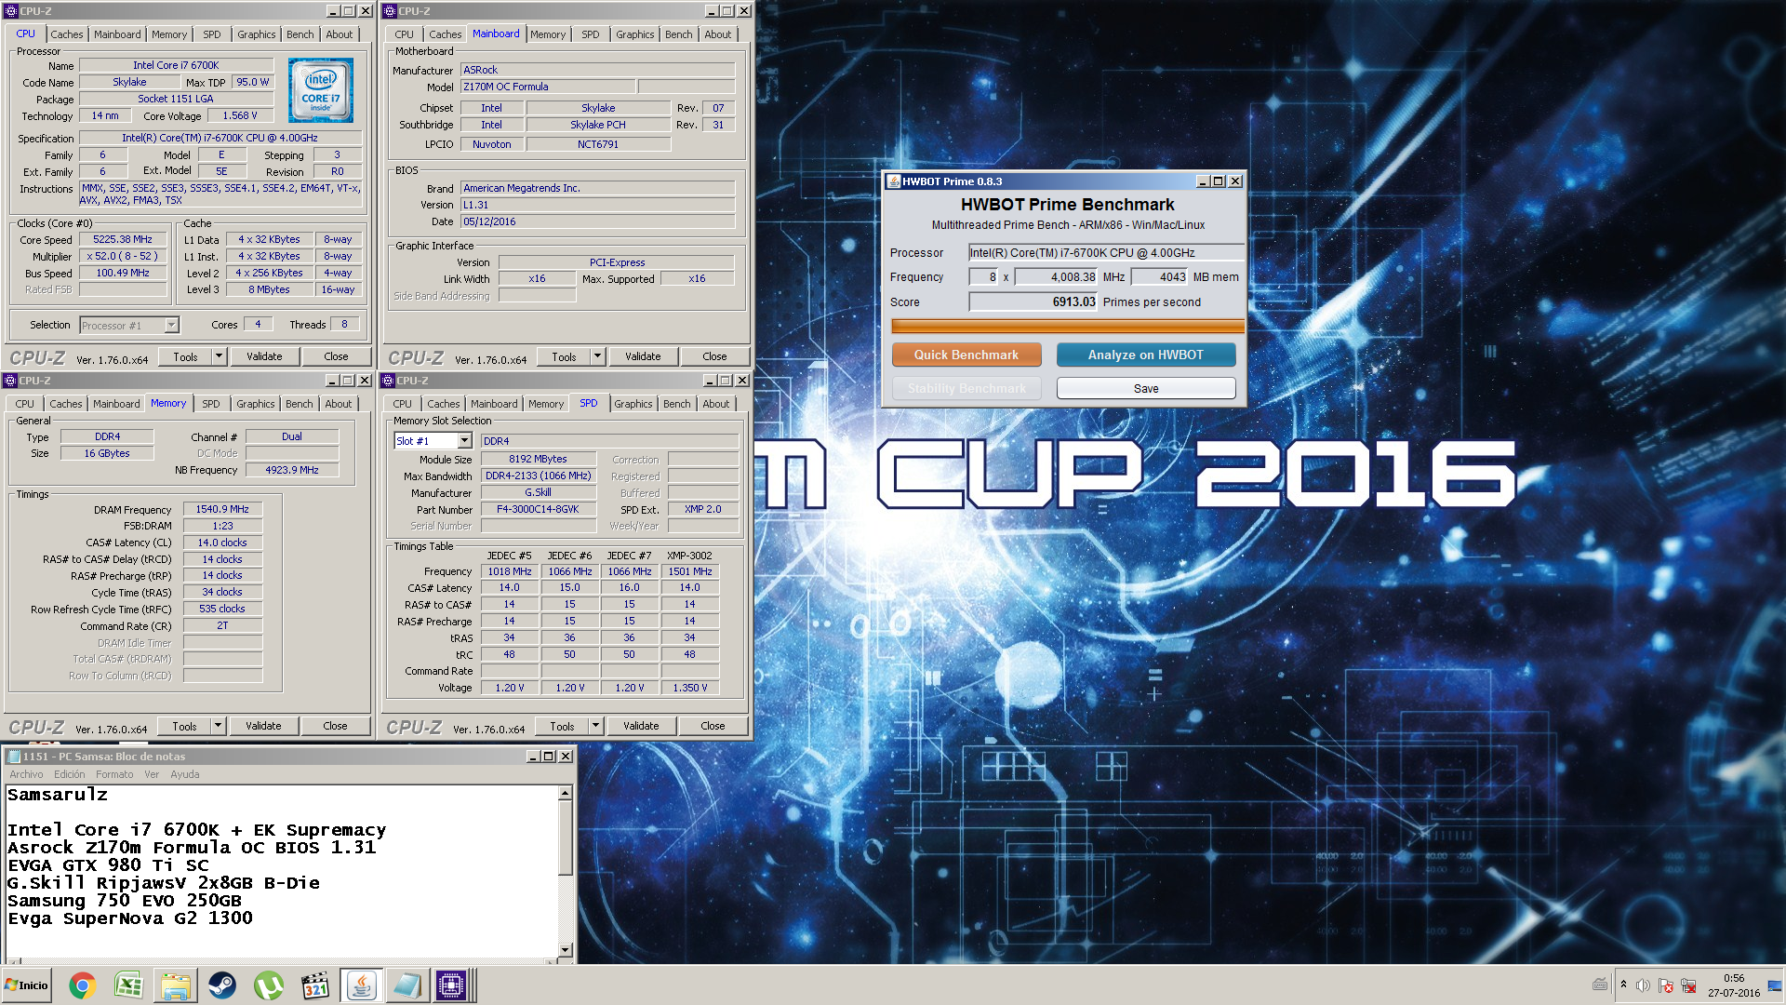1786x1005 pixels.
Task: Click the volume speaker tray icon
Action: [1643, 985]
